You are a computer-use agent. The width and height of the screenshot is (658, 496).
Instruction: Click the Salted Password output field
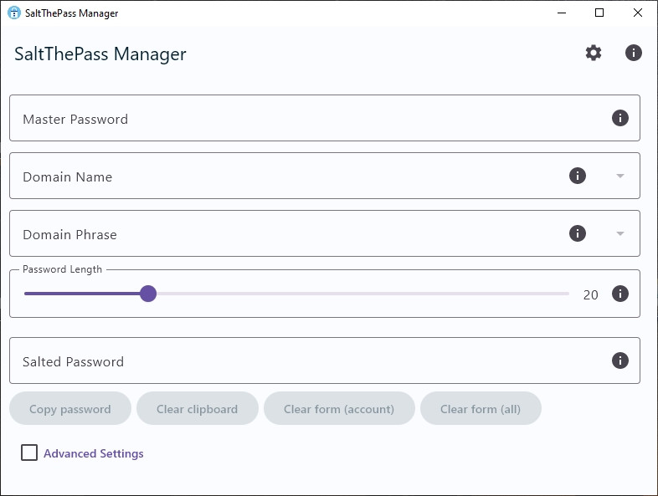[301, 361]
